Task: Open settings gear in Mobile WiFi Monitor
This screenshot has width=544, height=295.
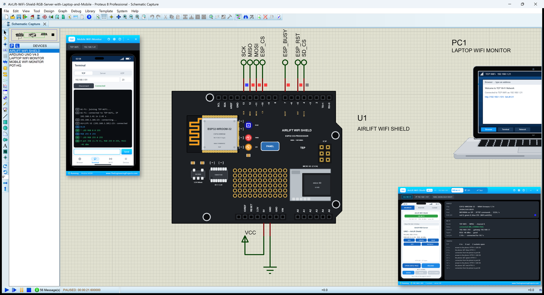Action: click(x=114, y=39)
